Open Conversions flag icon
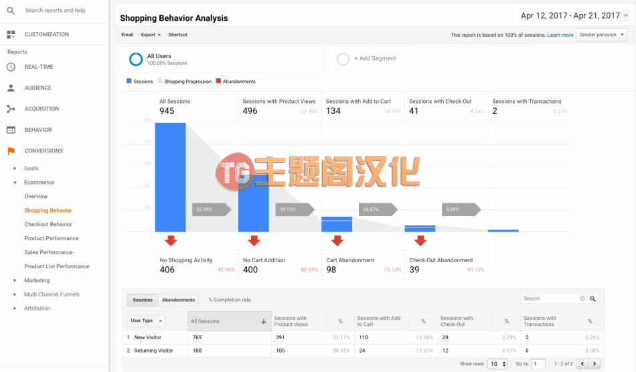 coord(11,151)
